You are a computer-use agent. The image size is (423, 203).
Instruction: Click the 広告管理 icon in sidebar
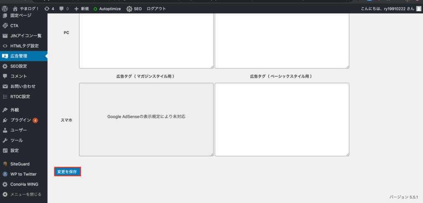click(5, 56)
